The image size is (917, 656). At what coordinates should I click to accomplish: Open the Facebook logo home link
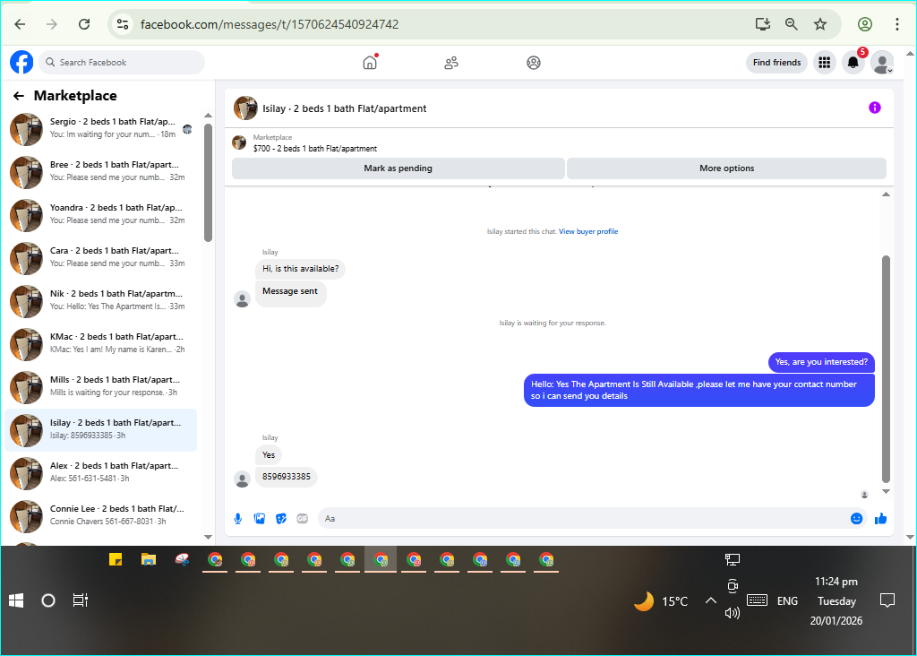[21, 62]
